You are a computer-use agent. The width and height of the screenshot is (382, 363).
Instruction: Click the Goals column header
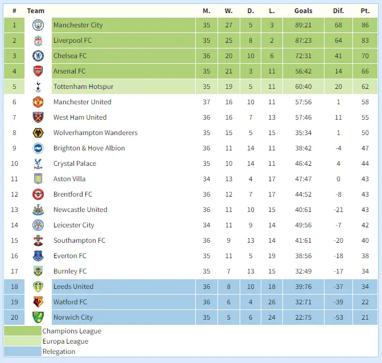[303, 11]
